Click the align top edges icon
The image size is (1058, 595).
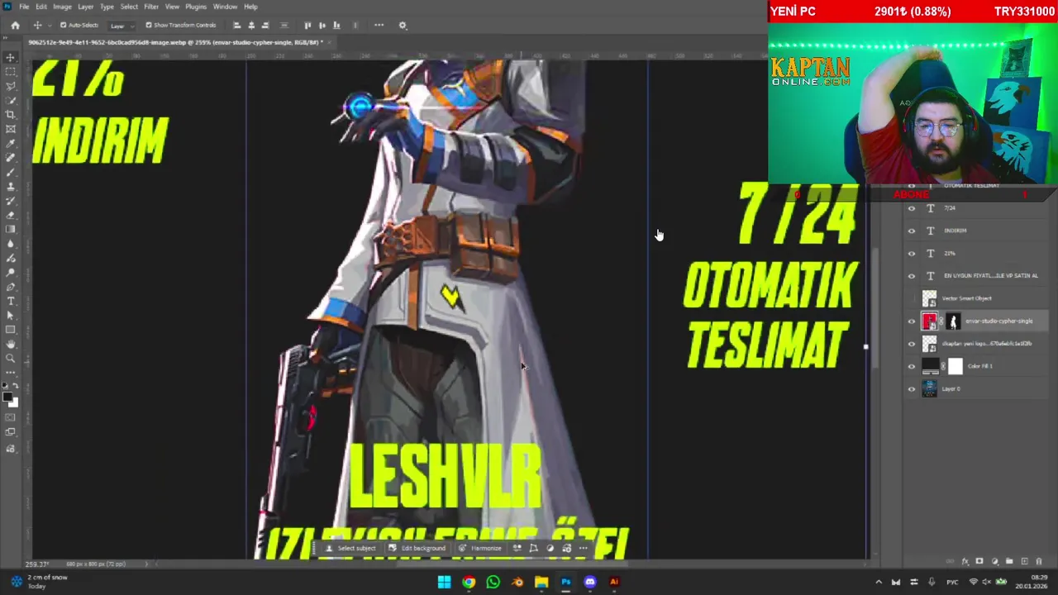(307, 25)
